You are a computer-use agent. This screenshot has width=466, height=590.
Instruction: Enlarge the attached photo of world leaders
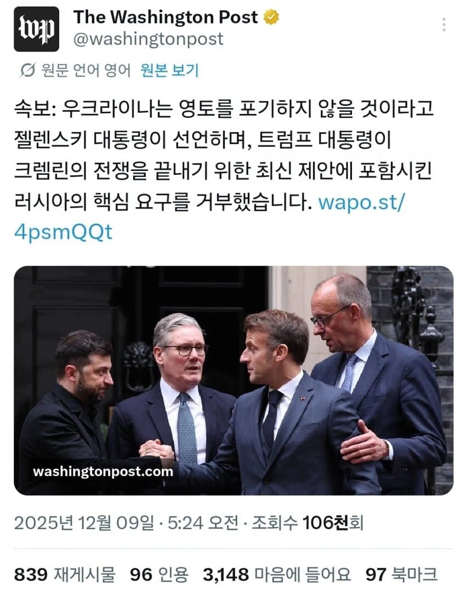tap(233, 378)
